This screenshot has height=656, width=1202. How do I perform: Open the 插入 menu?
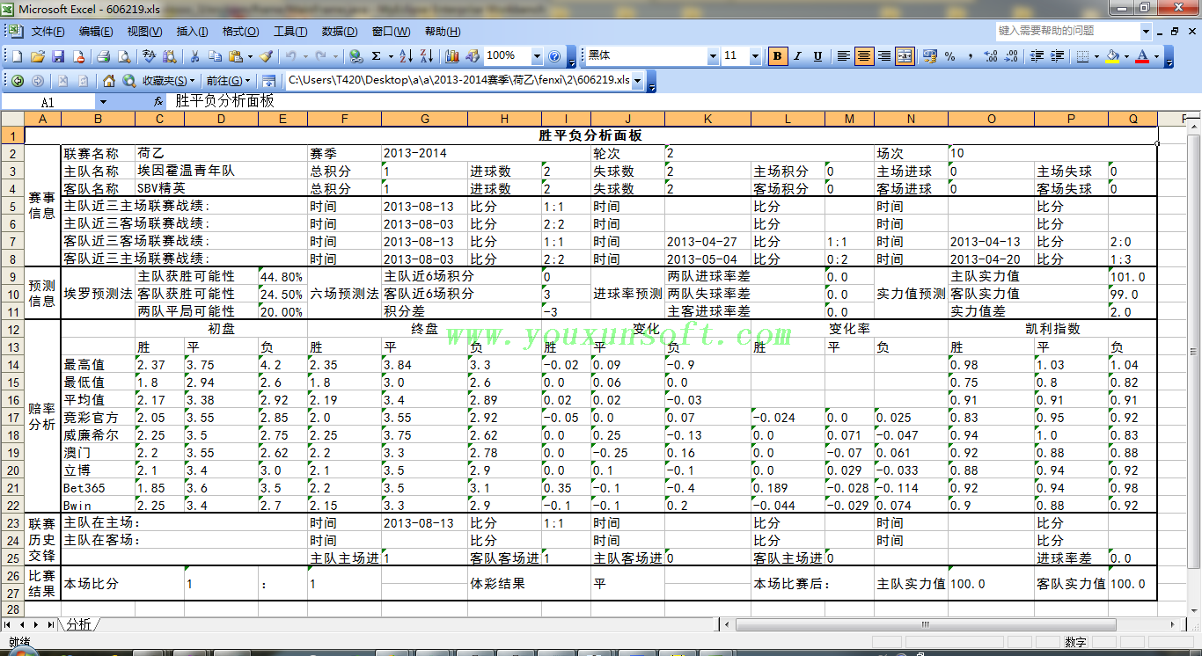click(x=192, y=32)
